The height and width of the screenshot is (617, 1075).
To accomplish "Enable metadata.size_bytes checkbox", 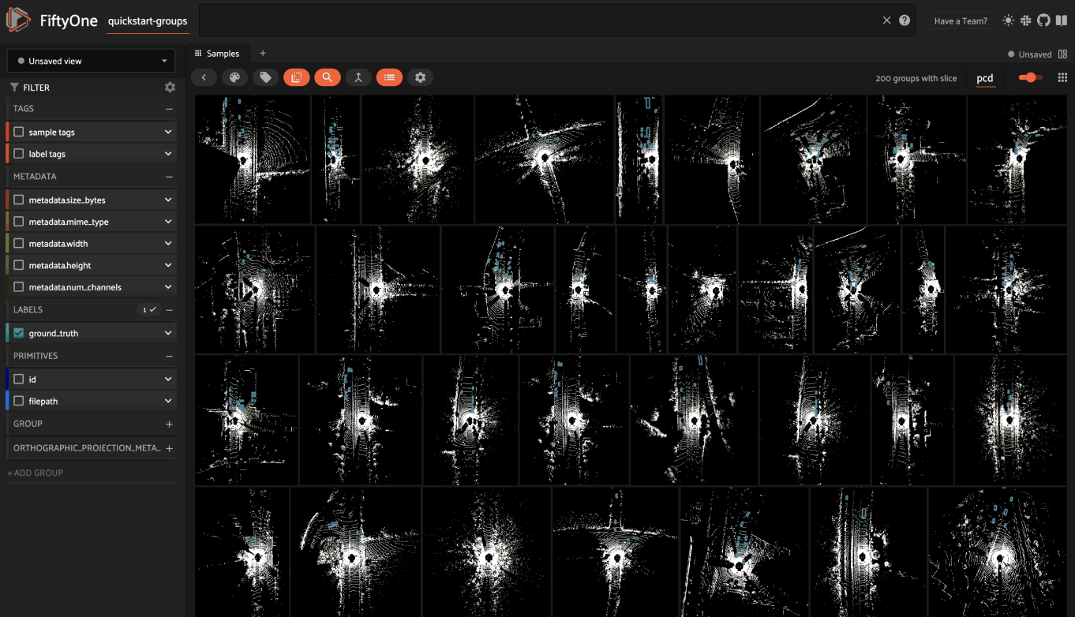I will point(19,200).
